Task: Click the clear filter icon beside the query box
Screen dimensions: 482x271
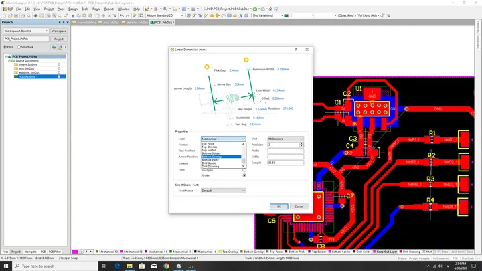Action: (388, 15)
